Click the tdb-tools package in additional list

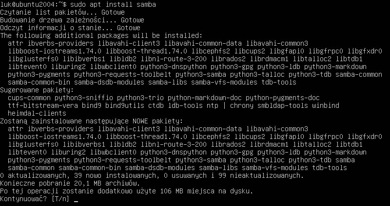coord(279,82)
